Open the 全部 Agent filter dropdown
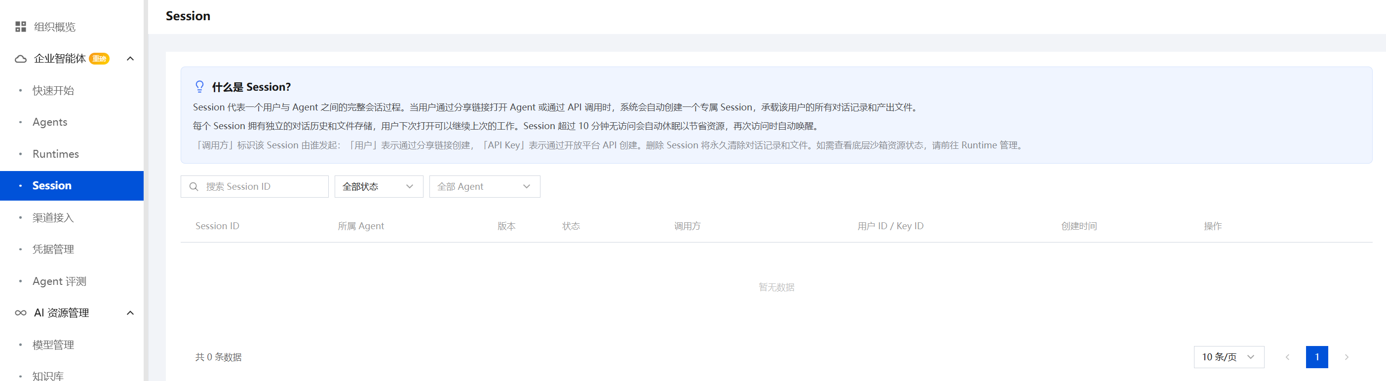The width and height of the screenshot is (1386, 381). 485,186
